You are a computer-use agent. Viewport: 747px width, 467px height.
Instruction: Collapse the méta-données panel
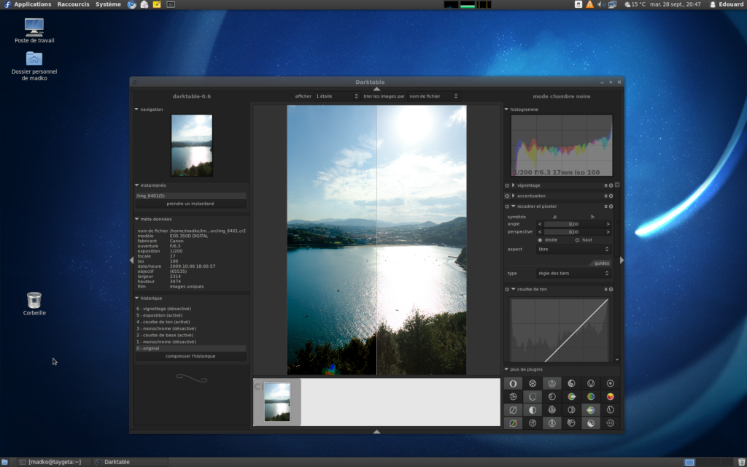click(x=136, y=219)
